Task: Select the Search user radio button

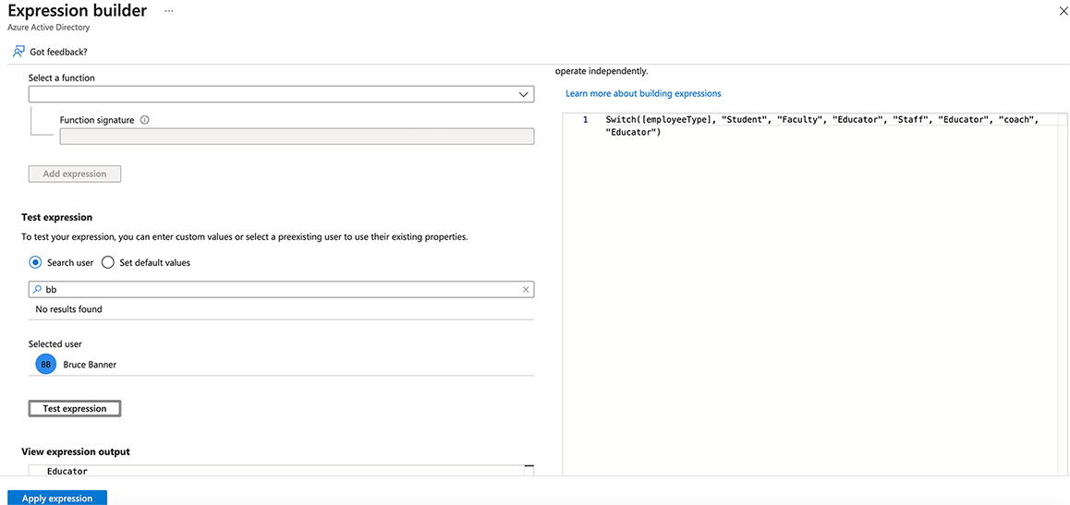Action: (x=35, y=262)
